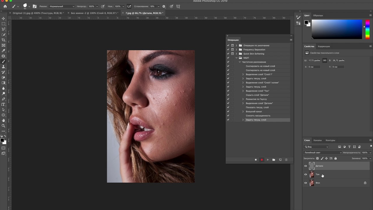Select the Eyedropper tool
This screenshot has height=210, width=373.
coord(3,51)
